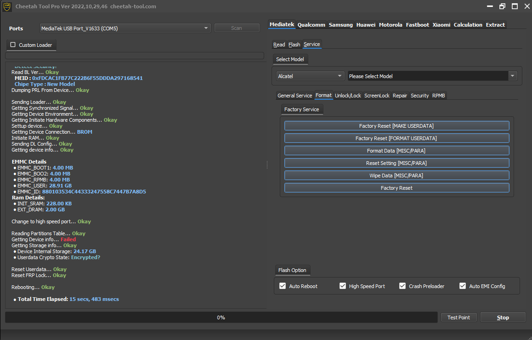Click the Select Model tab header
Viewport: 532px width, 340px height.
pyautogui.click(x=290, y=59)
